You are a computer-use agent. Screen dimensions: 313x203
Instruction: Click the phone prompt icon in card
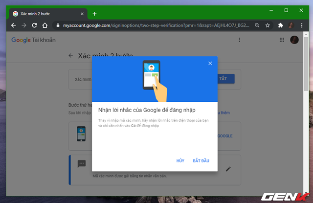(x=81, y=134)
